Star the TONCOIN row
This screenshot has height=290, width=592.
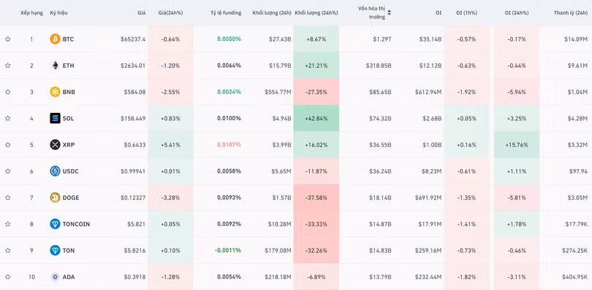(x=7, y=224)
